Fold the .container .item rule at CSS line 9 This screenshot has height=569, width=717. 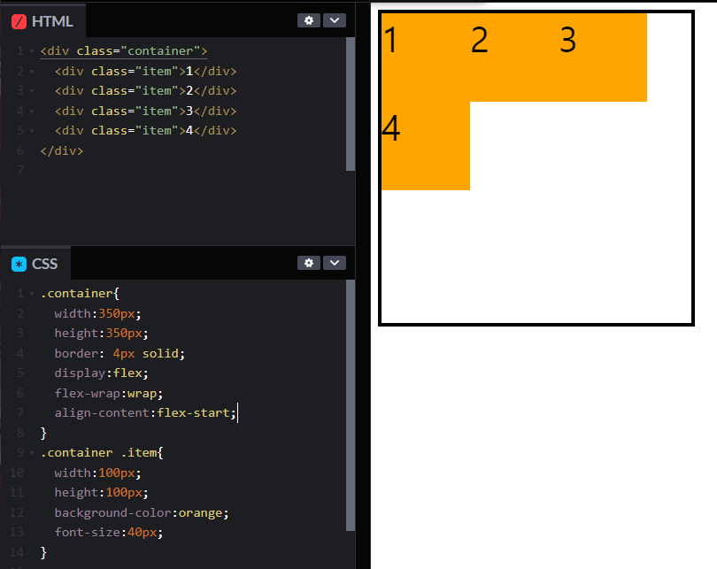32,453
